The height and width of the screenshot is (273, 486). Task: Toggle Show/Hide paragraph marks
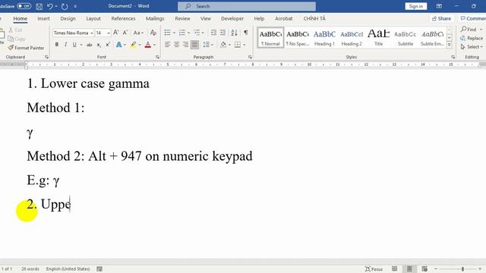pos(246,33)
